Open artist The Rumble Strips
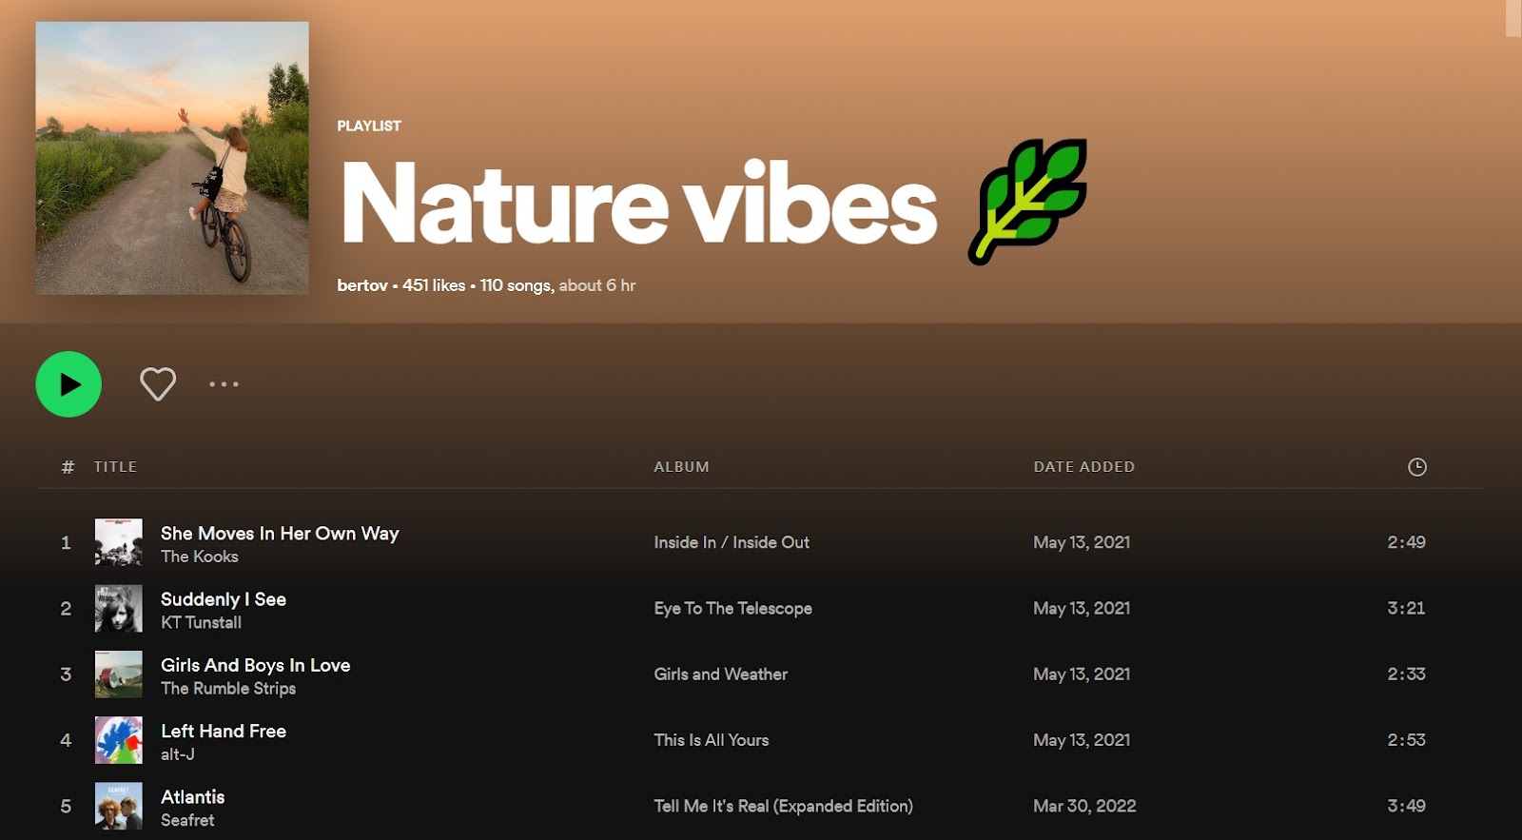This screenshot has width=1522, height=840. 228,688
